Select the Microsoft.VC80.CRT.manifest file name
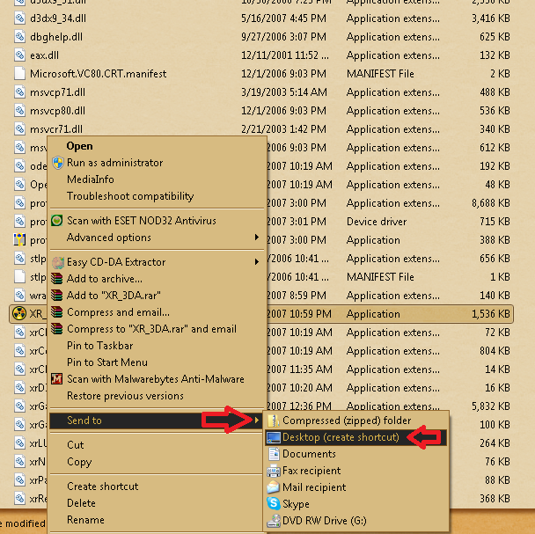Viewport: 535px width, 534px height. coord(99,74)
